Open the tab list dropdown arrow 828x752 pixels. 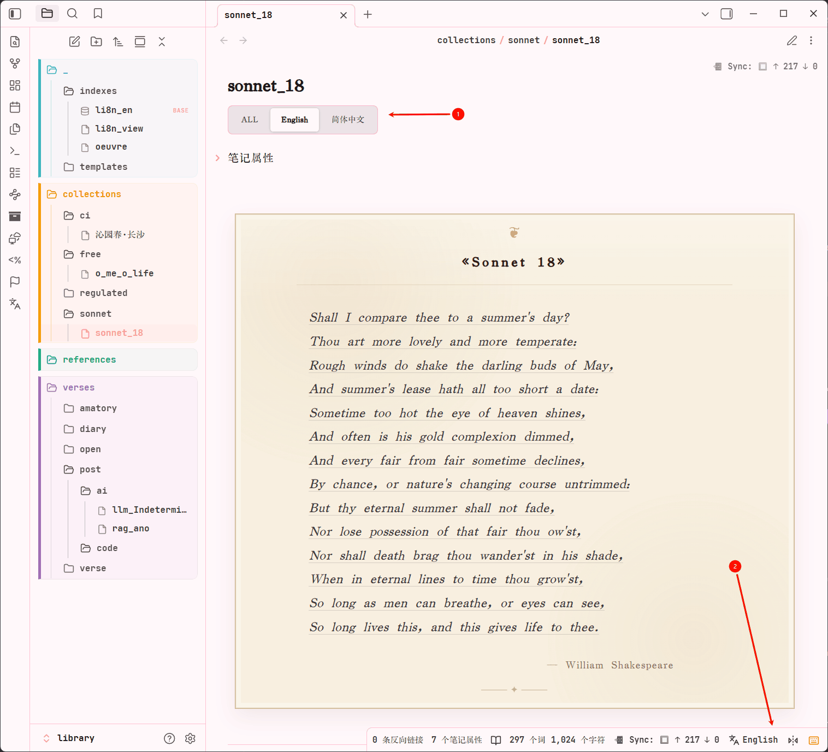click(x=705, y=14)
